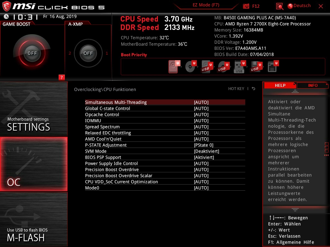330x247 pixels.
Task: Select the Mode0 row label
Action: 92,188
